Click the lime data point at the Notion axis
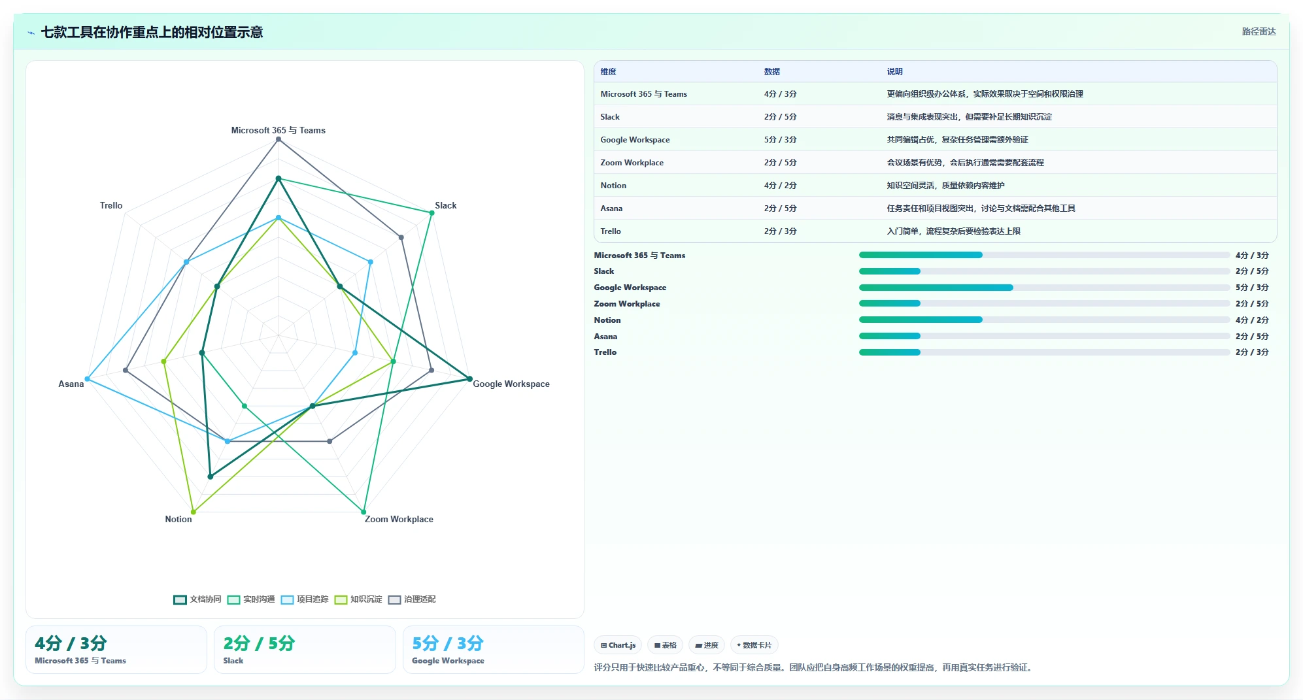The image size is (1303, 700). [x=194, y=512]
